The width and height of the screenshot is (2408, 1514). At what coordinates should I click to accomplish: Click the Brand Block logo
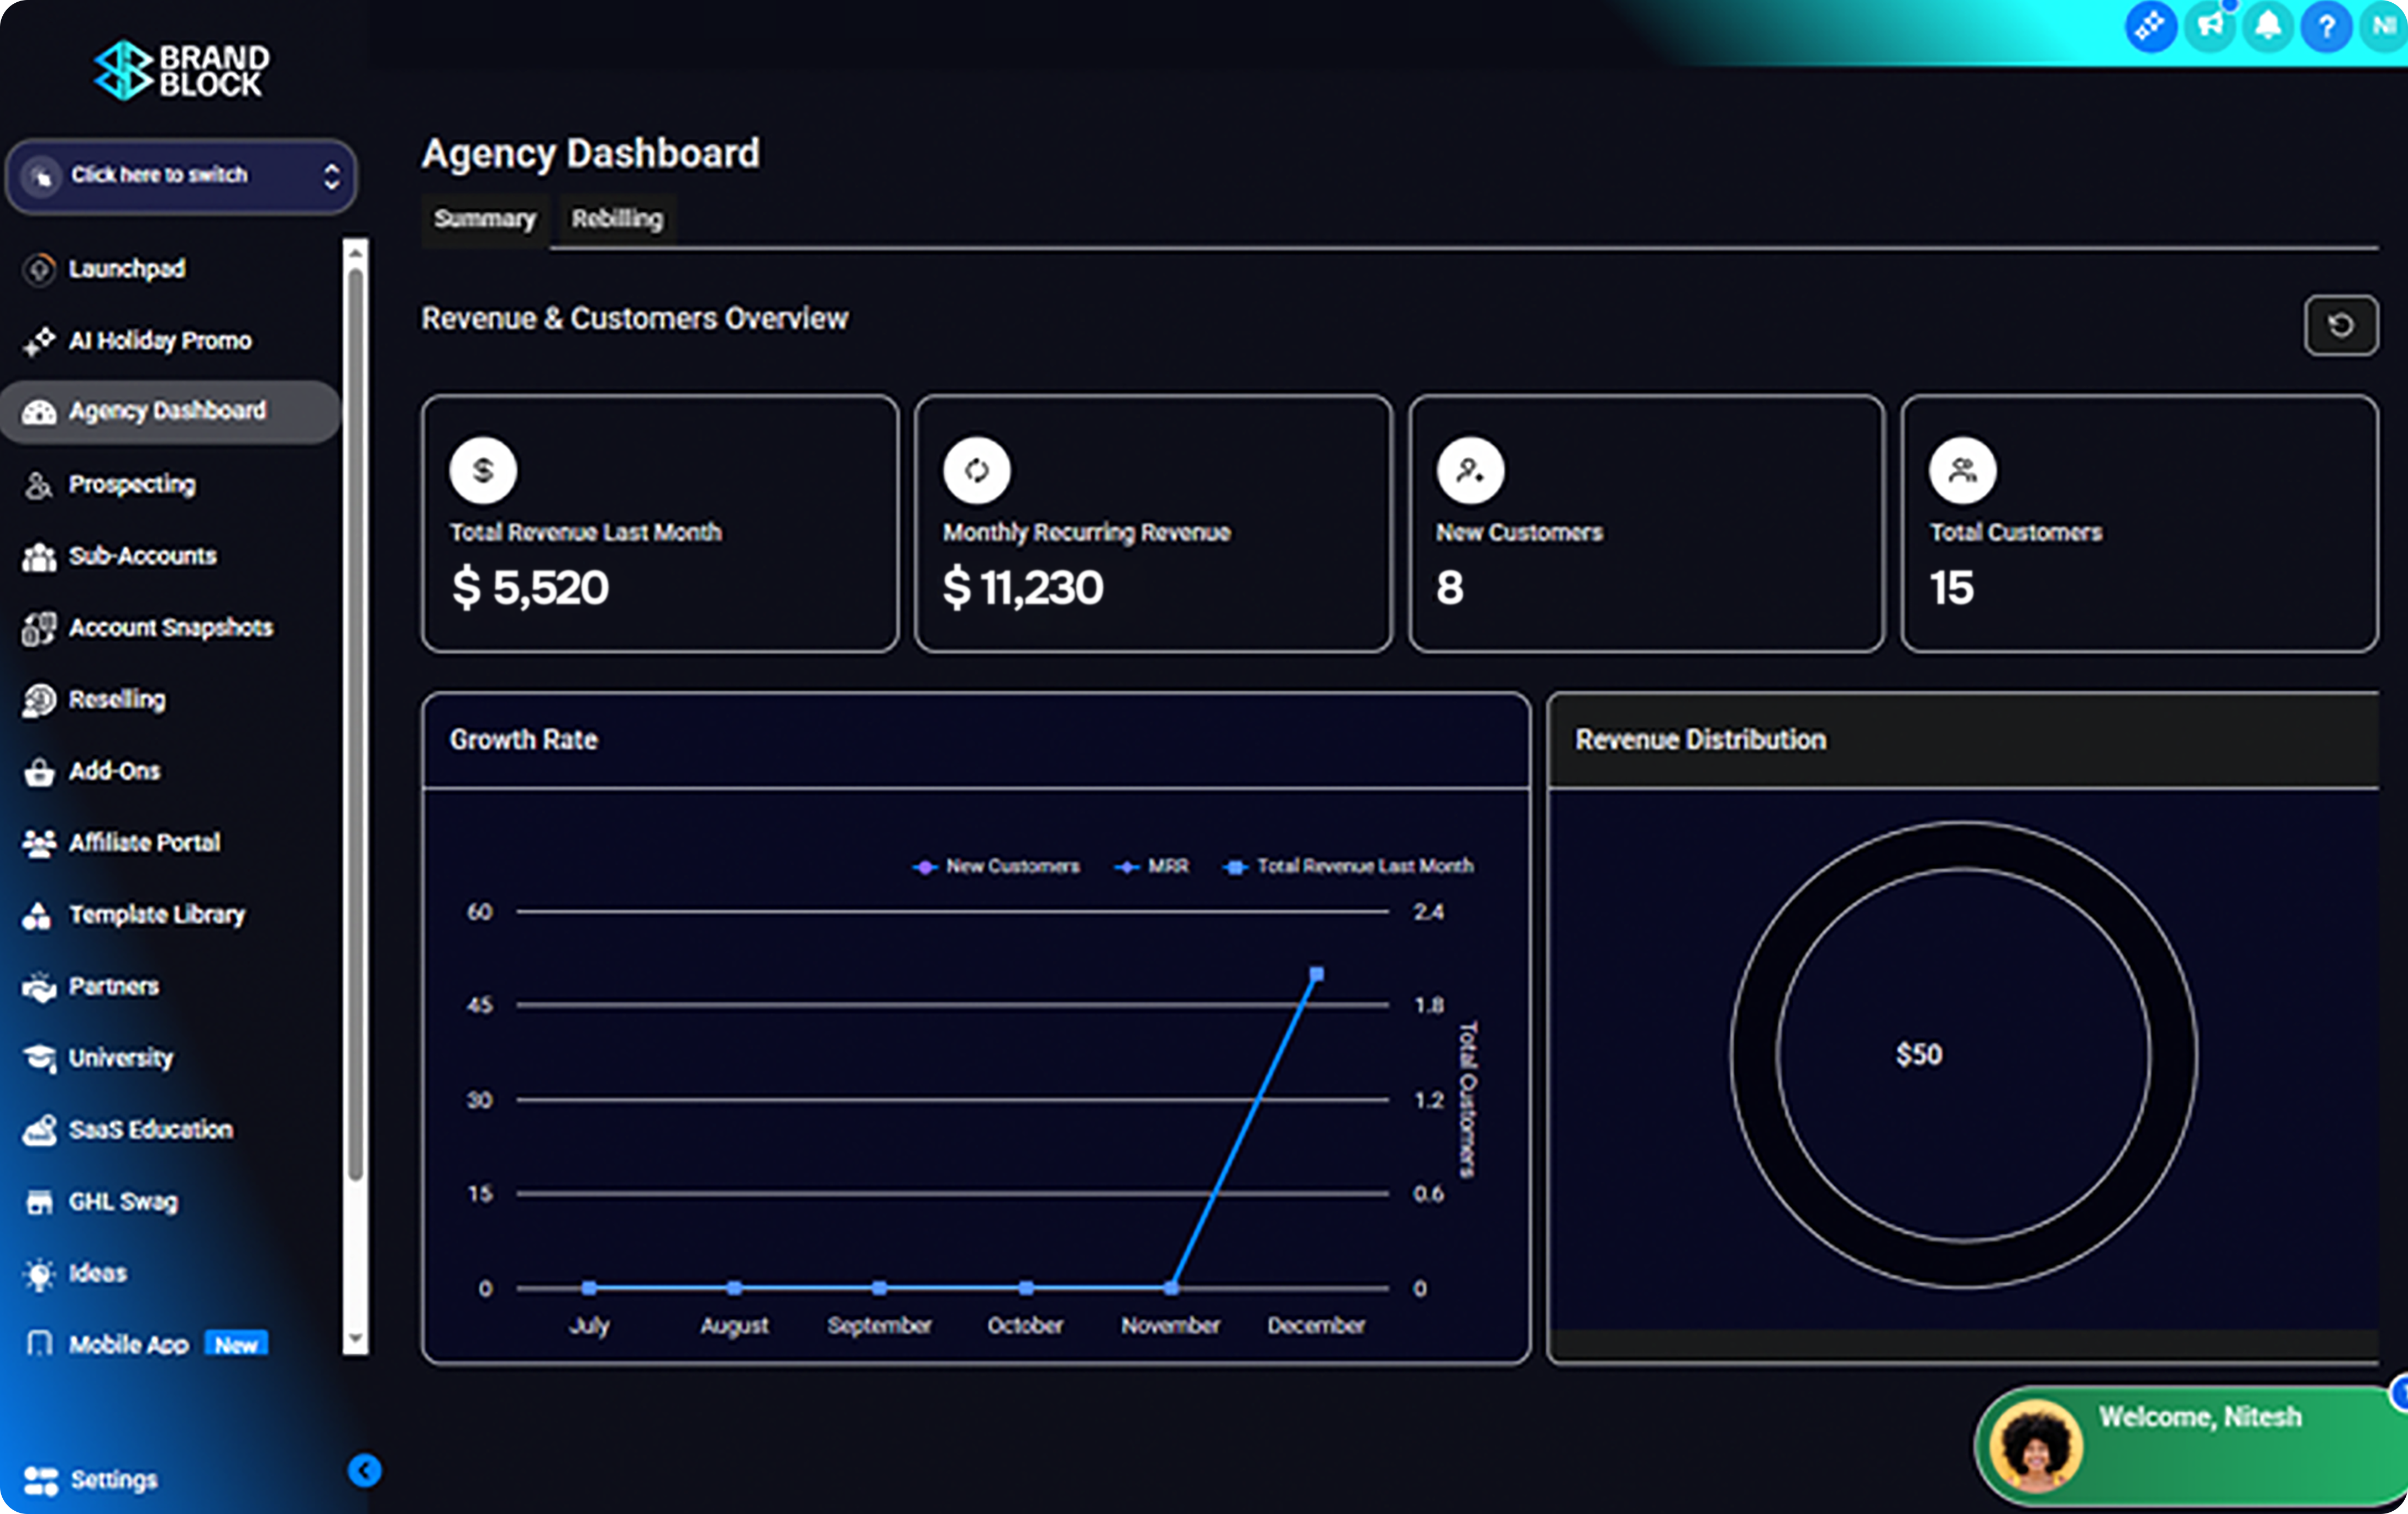tap(181, 71)
